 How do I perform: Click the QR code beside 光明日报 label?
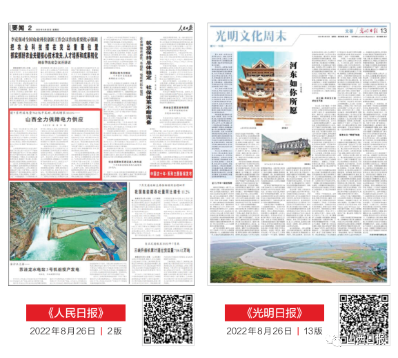tap(364, 319)
